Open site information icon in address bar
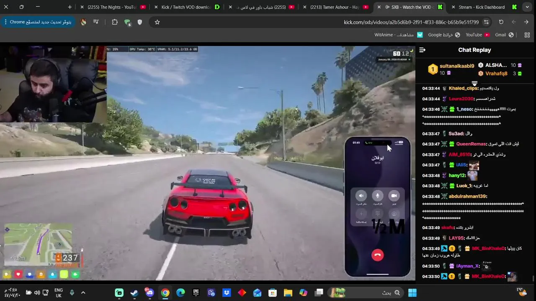The height and width of the screenshot is (301, 536). 486,22
